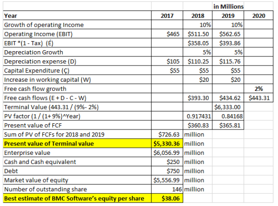278x206 pixels.
Task: Click the Debt amount $750 cell
Action: (167, 171)
